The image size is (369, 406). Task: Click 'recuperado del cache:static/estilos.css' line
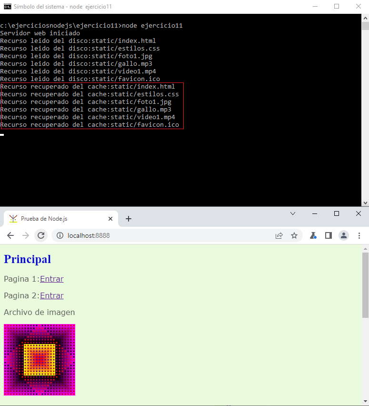(x=90, y=94)
